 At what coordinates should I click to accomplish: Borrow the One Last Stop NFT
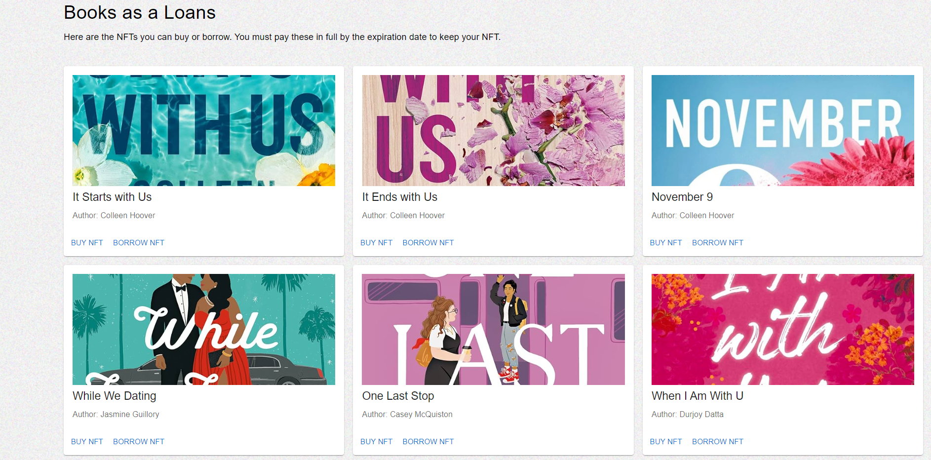pos(428,442)
